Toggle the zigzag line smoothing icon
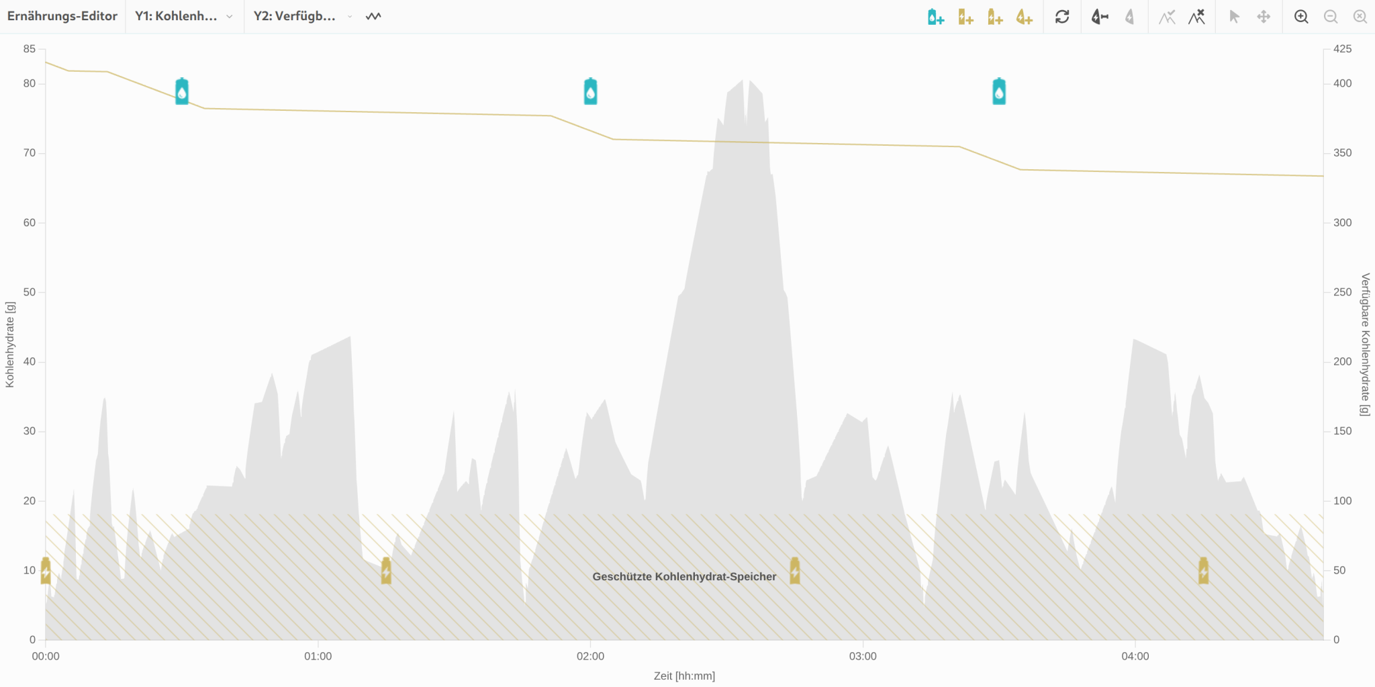 click(373, 16)
